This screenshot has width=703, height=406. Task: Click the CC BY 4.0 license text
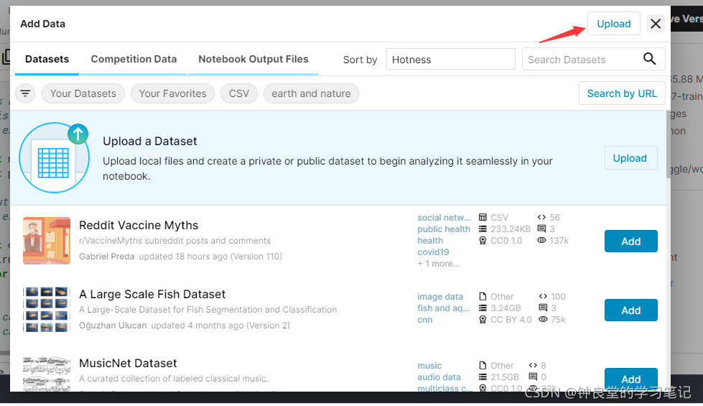[x=511, y=320]
